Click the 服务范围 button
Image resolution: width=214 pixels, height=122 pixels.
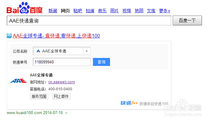click(39, 96)
